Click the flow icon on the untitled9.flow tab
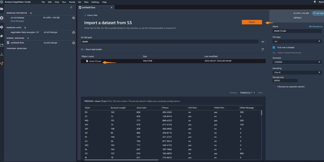324x162 pixels. 80,8
